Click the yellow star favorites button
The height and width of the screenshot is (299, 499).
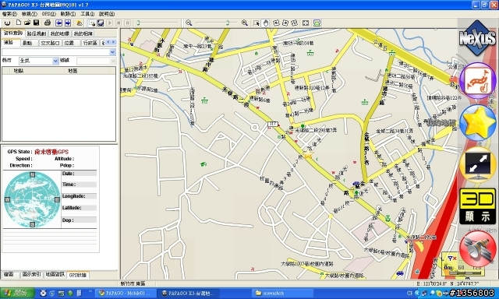coord(478,123)
